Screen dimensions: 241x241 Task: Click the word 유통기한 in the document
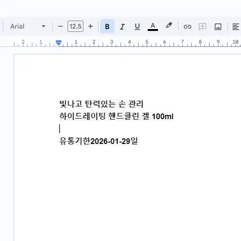coord(75,141)
